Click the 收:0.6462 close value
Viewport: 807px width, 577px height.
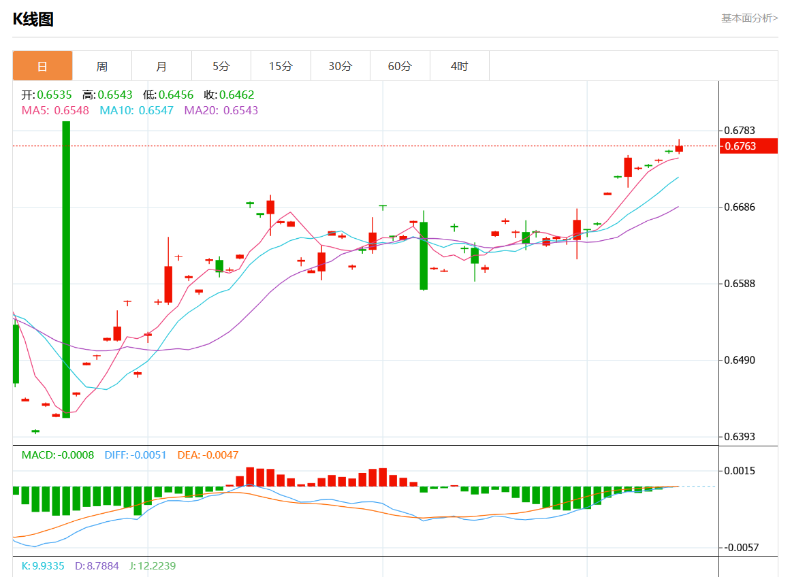(x=229, y=95)
